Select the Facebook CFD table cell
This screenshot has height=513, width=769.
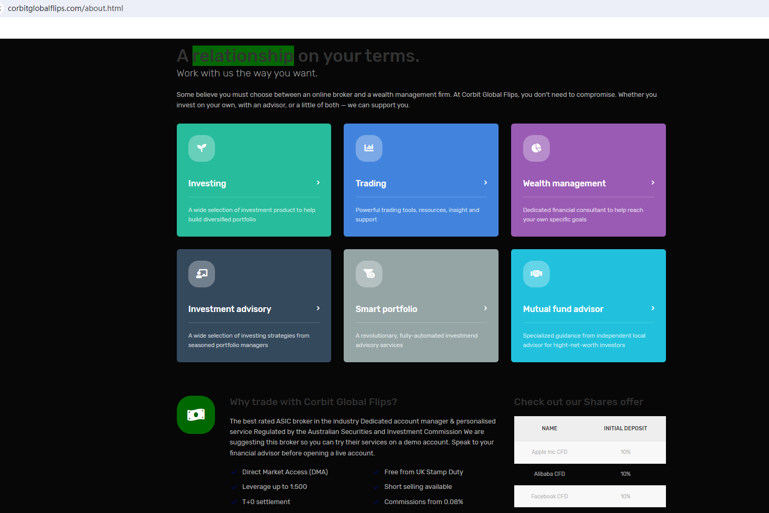click(549, 496)
